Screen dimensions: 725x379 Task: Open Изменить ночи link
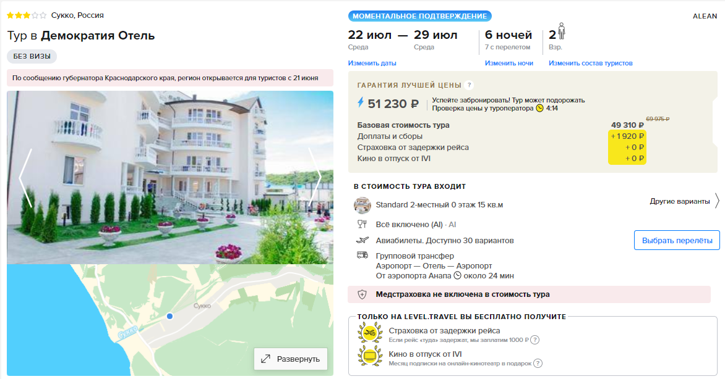pos(508,63)
